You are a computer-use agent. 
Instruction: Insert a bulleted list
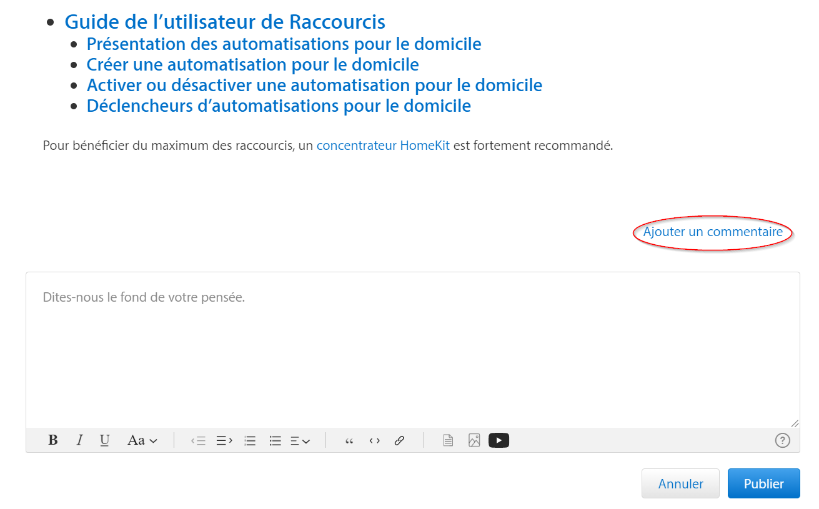tap(275, 441)
